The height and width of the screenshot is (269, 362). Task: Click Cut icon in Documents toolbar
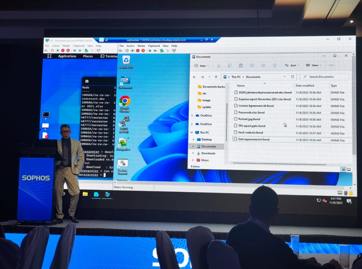(x=218, y=65)
